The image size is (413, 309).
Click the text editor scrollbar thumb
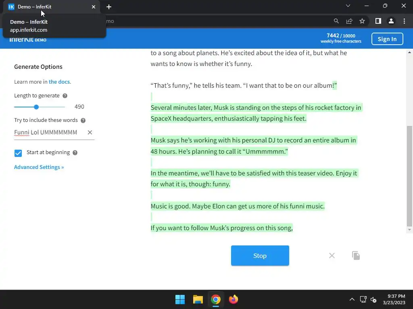coord(409,176)
